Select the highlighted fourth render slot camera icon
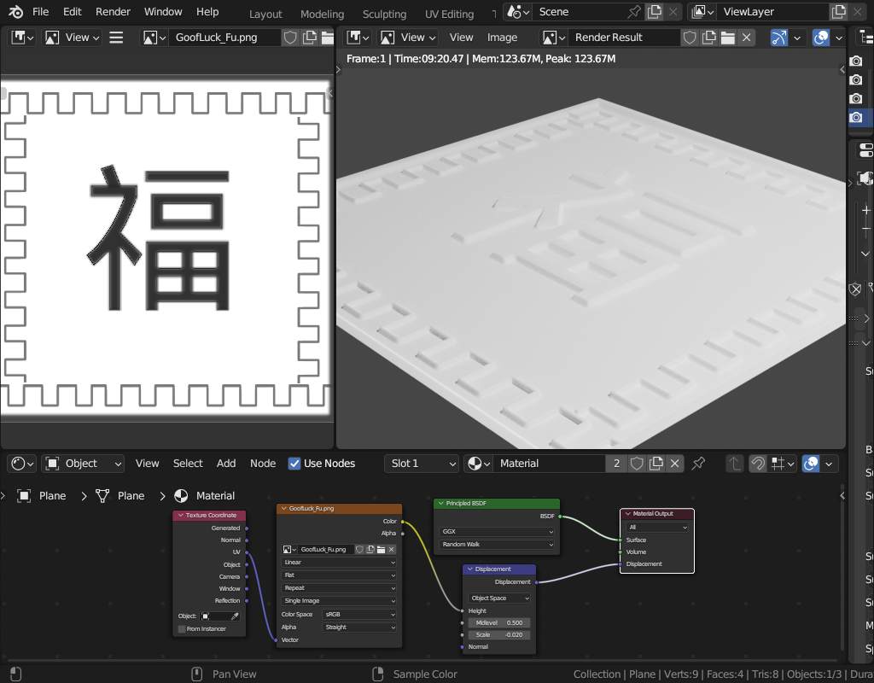This screenshot has height=683, width=874. pos(855,117)
